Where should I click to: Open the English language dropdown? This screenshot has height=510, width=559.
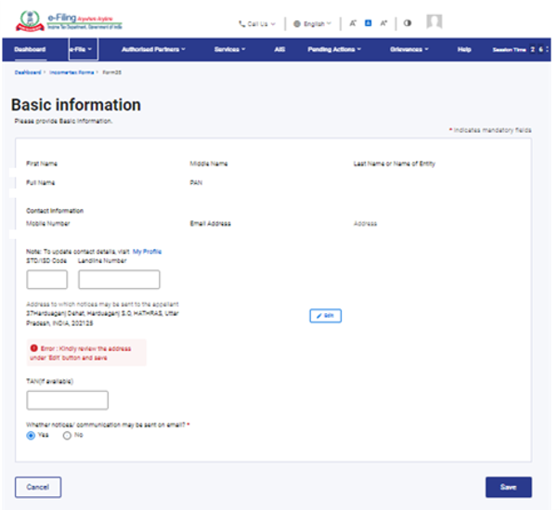pyautogui.click(x=313, y=23)
